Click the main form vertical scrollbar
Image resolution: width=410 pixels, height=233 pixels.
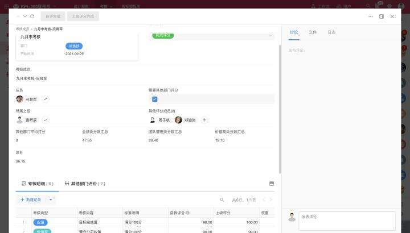click(280, 110)
